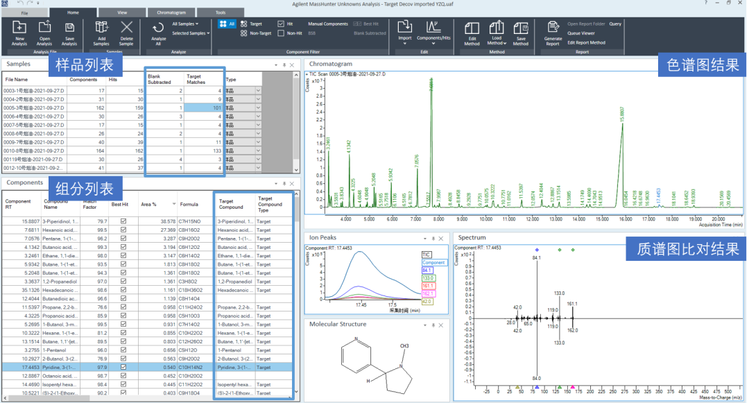Click Edit Report Method

coord(586,42)
